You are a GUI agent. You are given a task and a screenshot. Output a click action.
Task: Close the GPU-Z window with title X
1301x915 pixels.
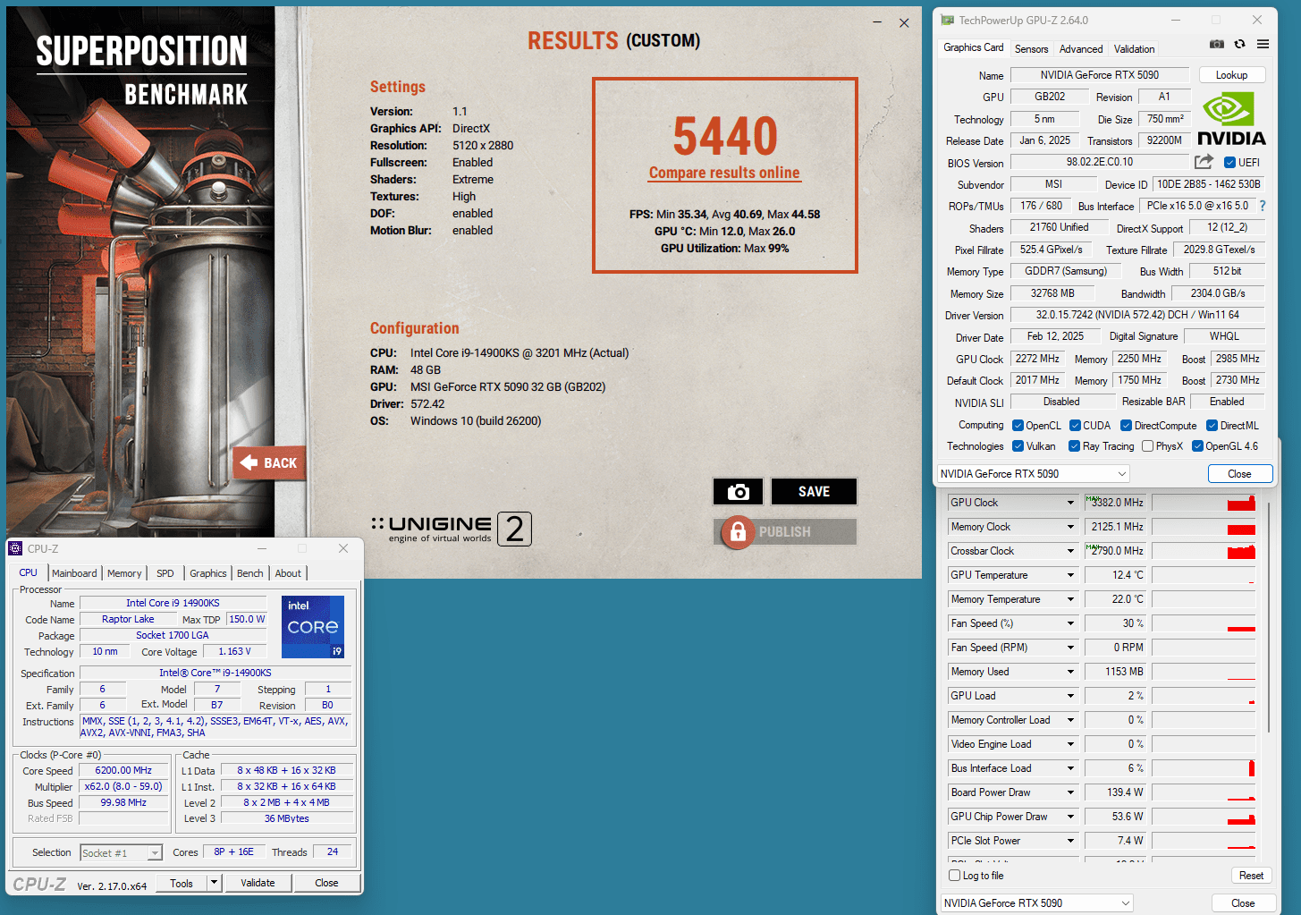(1257, 20)
